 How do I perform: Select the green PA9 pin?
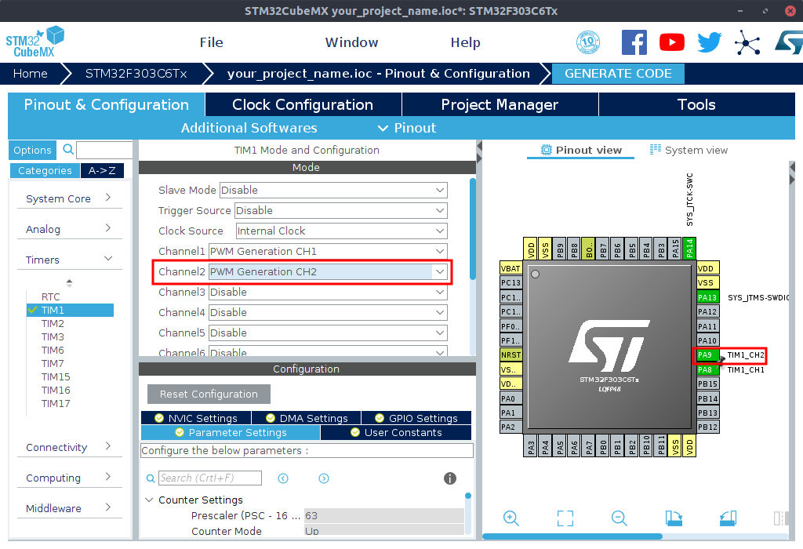click(x=706, y=355)
